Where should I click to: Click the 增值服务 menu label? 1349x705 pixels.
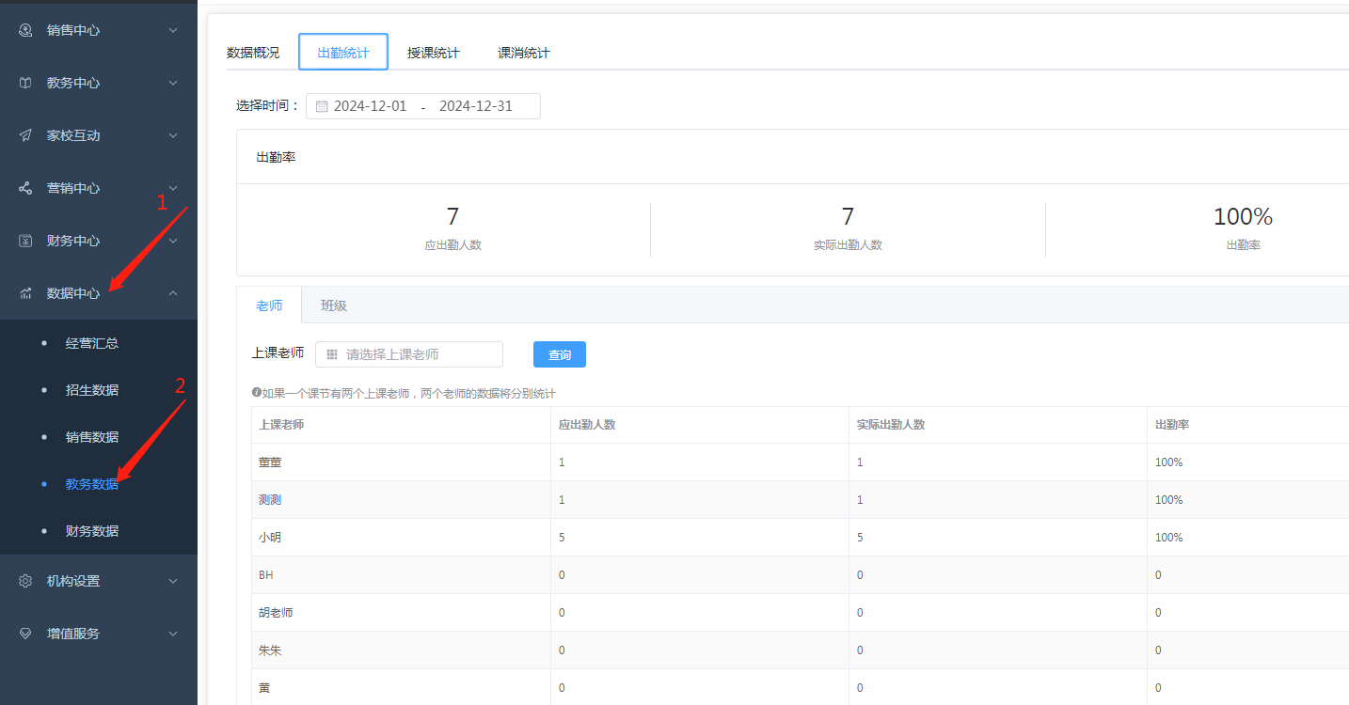pyautogui.click(x=73, y=634)
